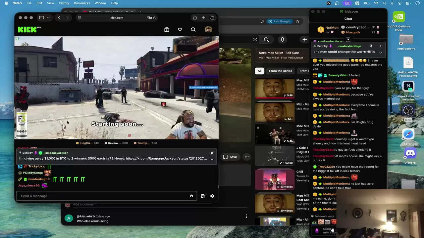Click the Save button under YouTube video
424x238 pixels.
point(230,157)
